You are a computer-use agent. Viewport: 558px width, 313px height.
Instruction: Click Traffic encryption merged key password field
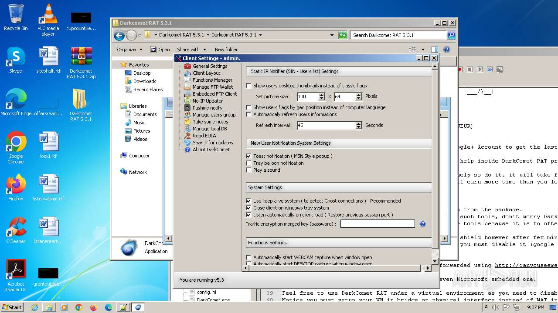tap(378, 224)
